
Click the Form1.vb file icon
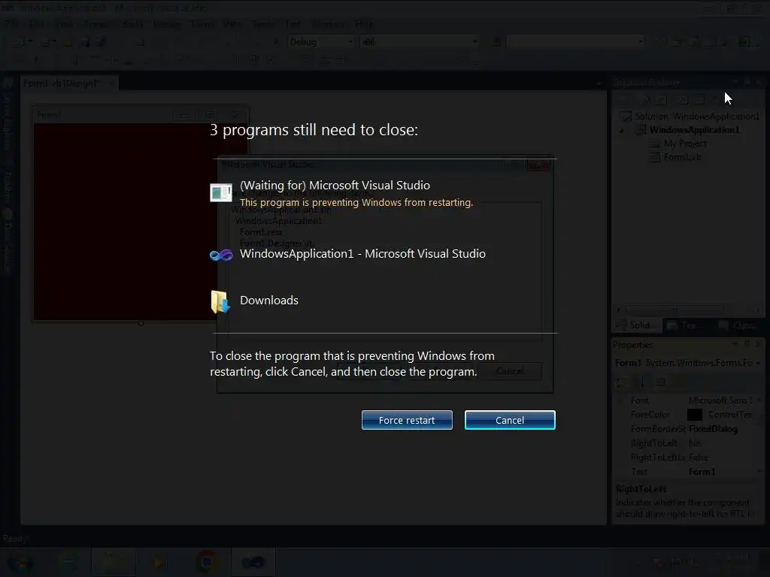click(x=655, y=157)
